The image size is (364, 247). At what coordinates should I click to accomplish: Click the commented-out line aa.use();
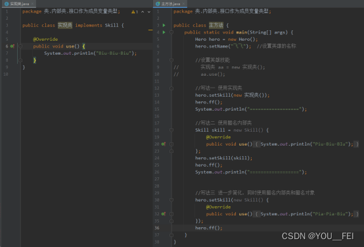tap(213, 74)
